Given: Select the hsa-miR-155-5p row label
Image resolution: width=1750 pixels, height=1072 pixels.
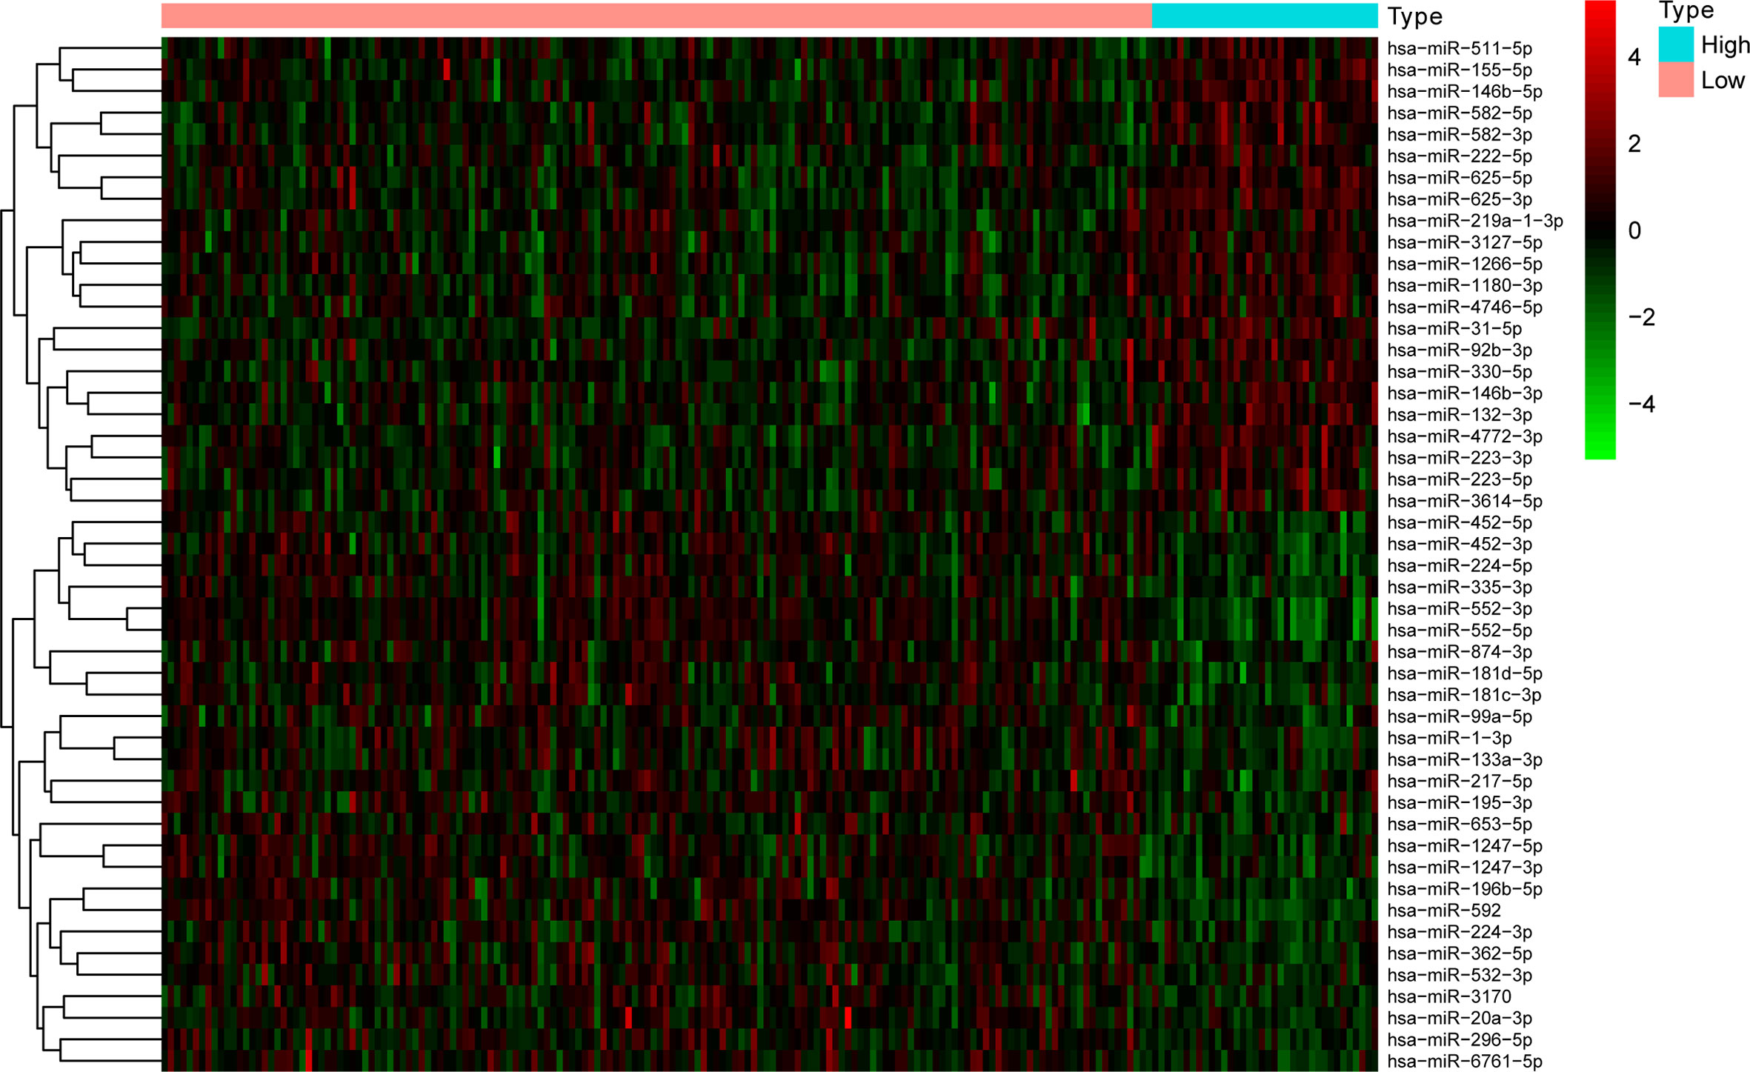Looking at the screenshot, I should pos(1460,70).
